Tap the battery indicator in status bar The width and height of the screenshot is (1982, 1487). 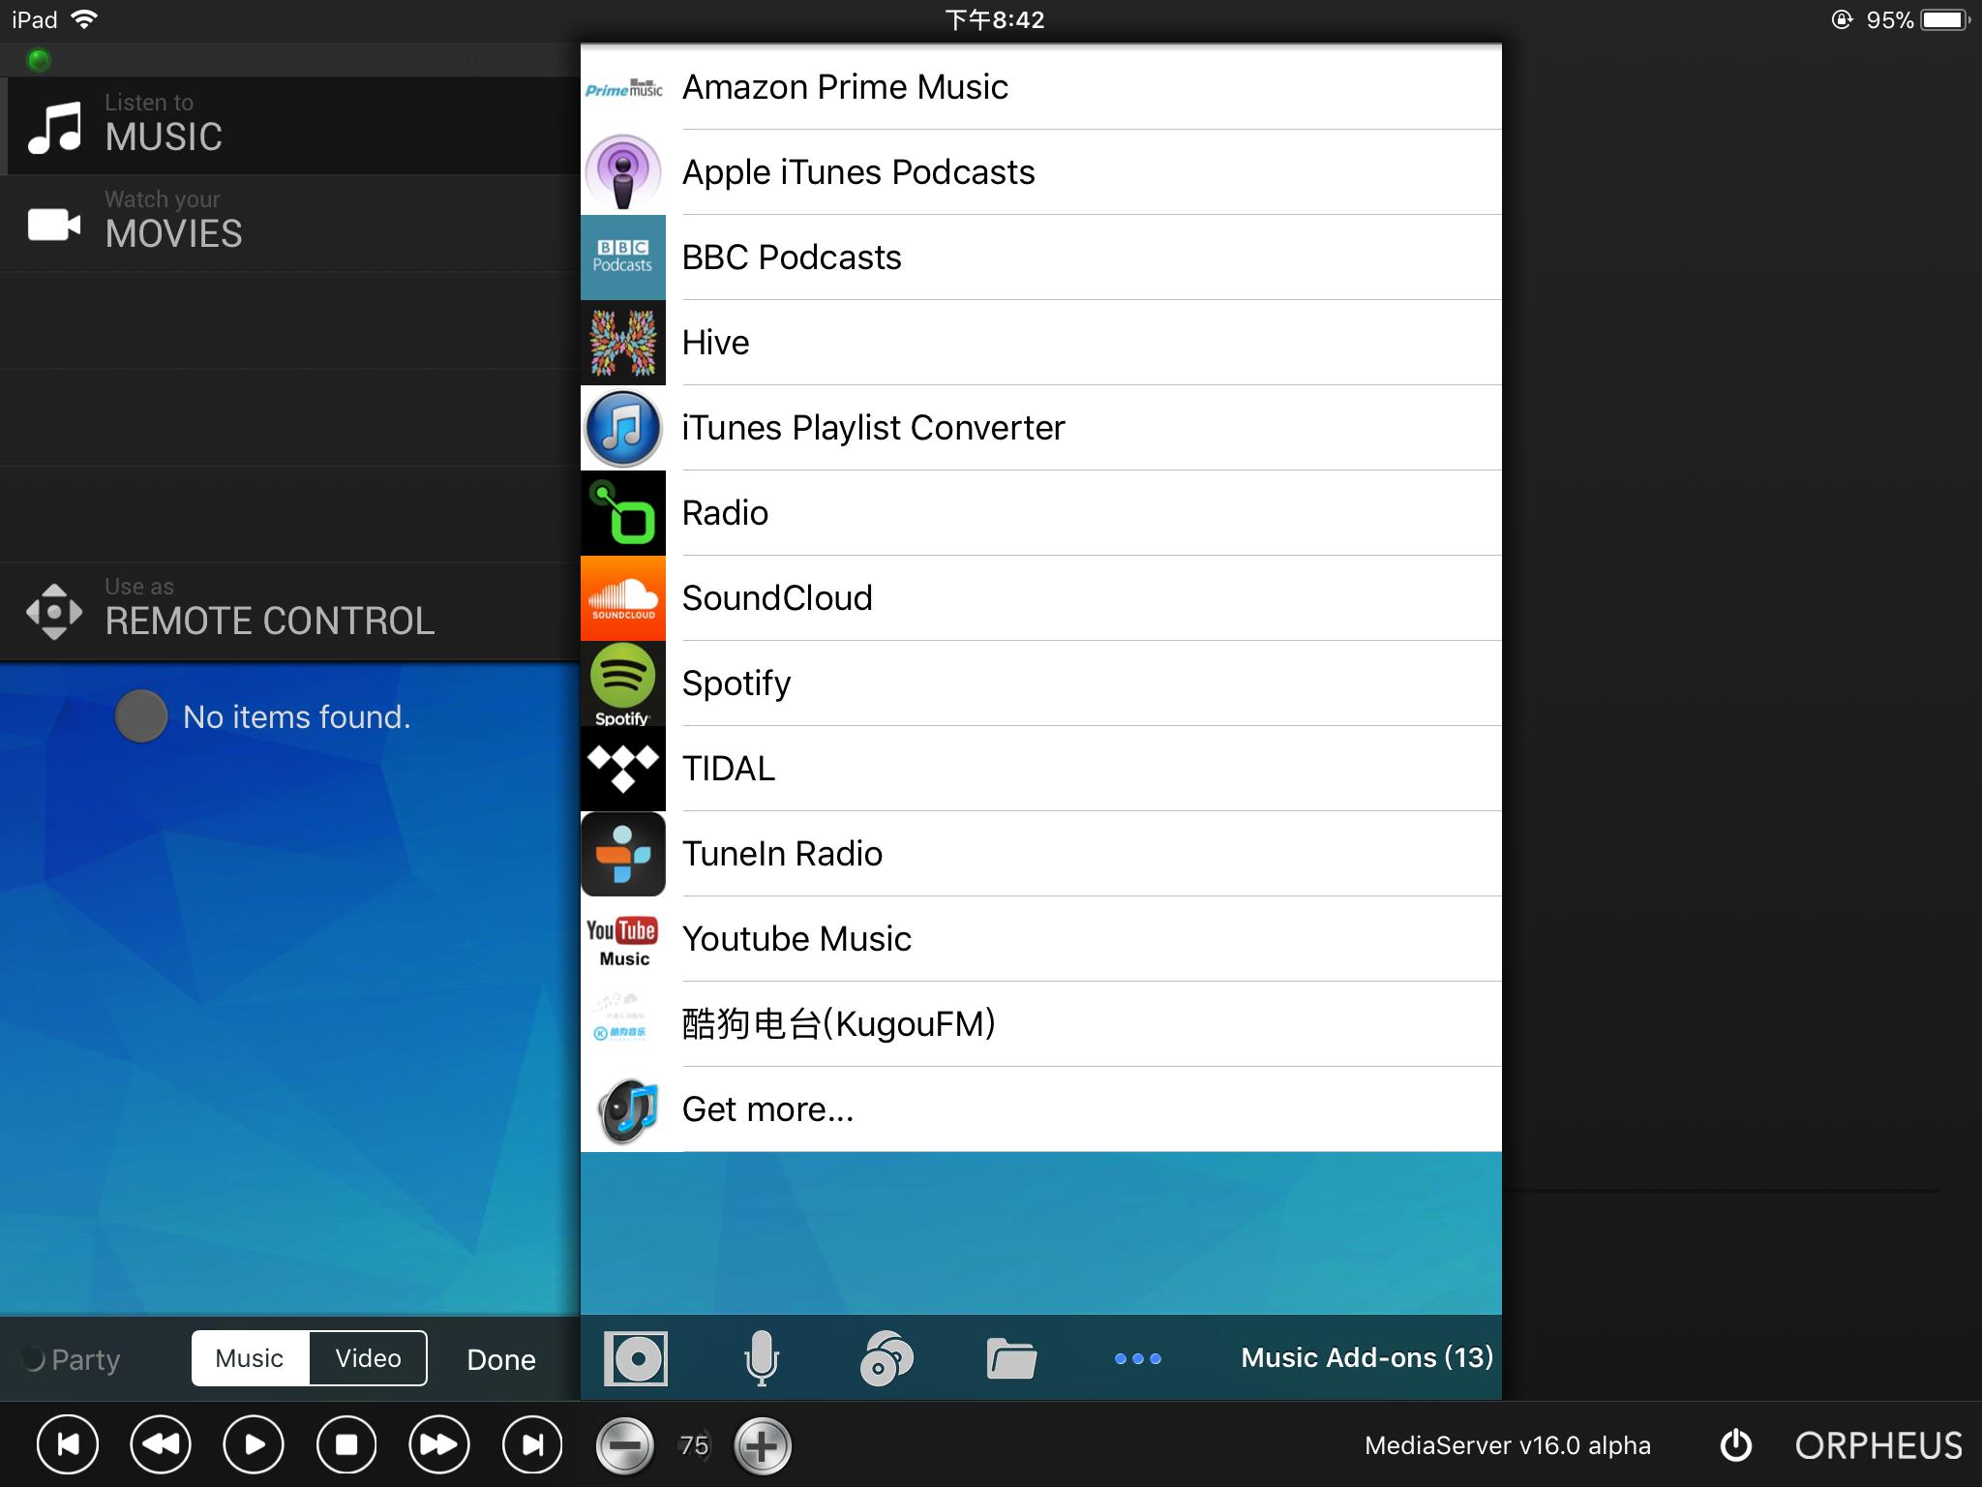coord(1946,19)
